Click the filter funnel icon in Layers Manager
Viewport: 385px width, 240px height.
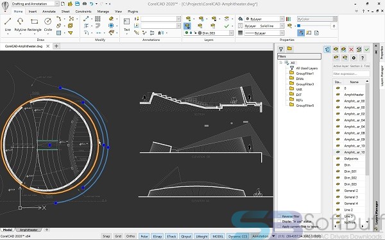281,49
